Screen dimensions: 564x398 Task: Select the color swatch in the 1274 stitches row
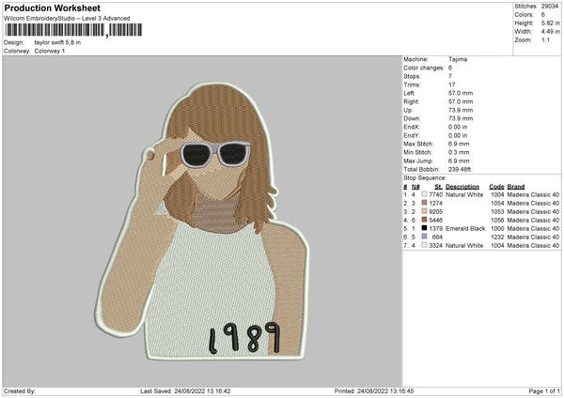(424, 203)
